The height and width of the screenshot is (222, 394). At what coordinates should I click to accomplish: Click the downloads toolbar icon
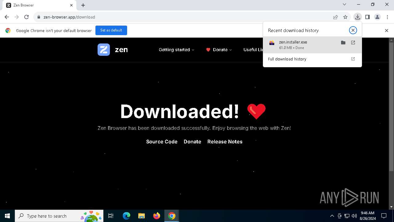point(357,17)
